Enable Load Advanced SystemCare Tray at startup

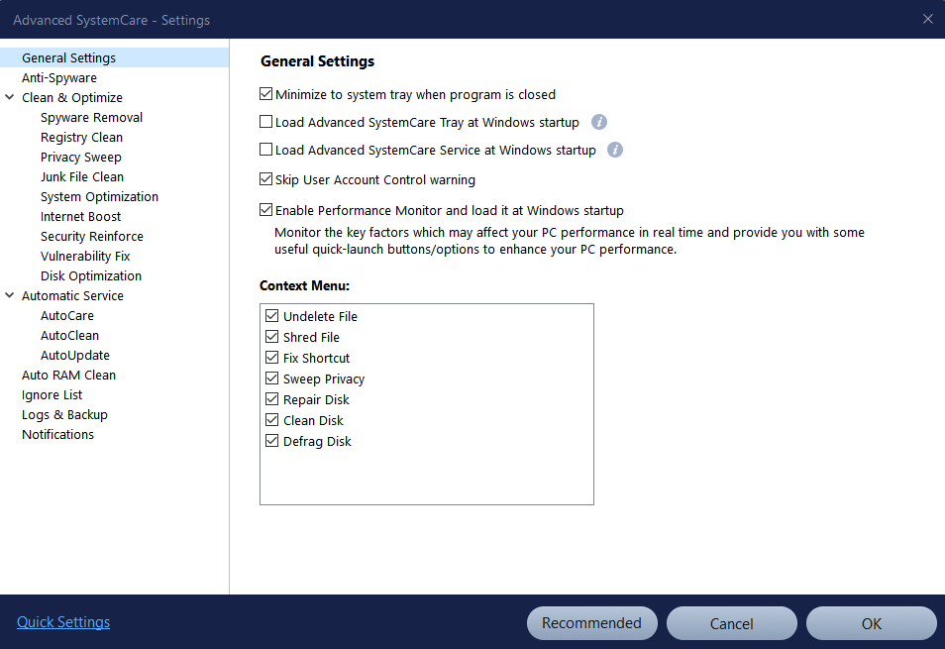[265, 123]
